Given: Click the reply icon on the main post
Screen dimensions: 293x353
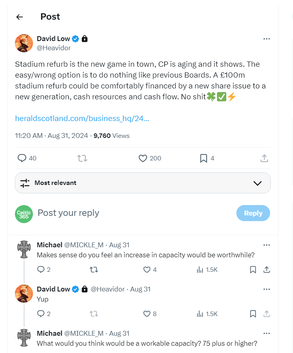Looking at the screenshot, I should click(x=22, y=158).
